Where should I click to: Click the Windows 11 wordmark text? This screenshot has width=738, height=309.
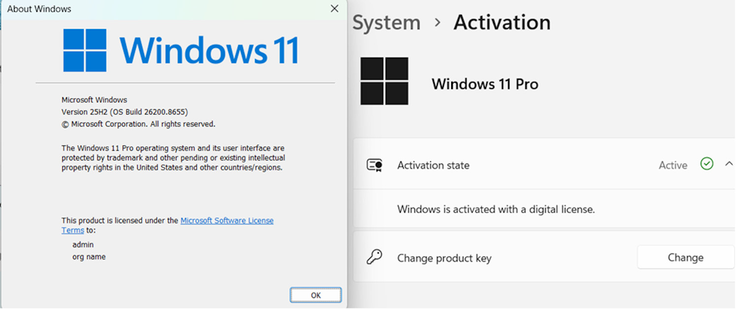[209, 50]
